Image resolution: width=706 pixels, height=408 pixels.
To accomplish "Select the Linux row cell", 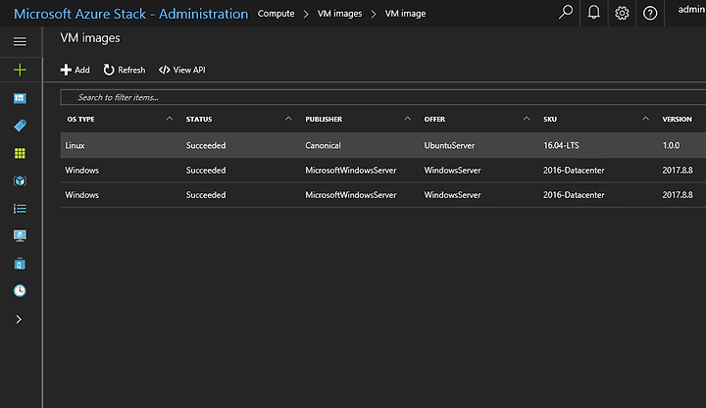I will point(75,145).
